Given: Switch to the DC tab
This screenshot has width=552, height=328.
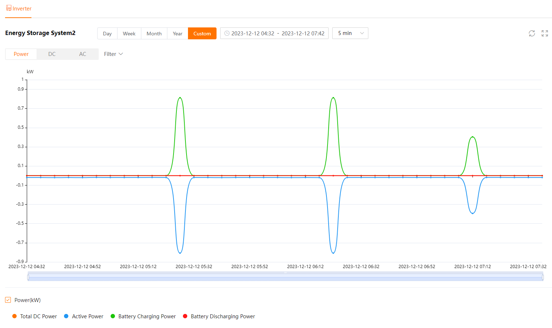Looking at the screenshot, I should (x=52, y=54).
